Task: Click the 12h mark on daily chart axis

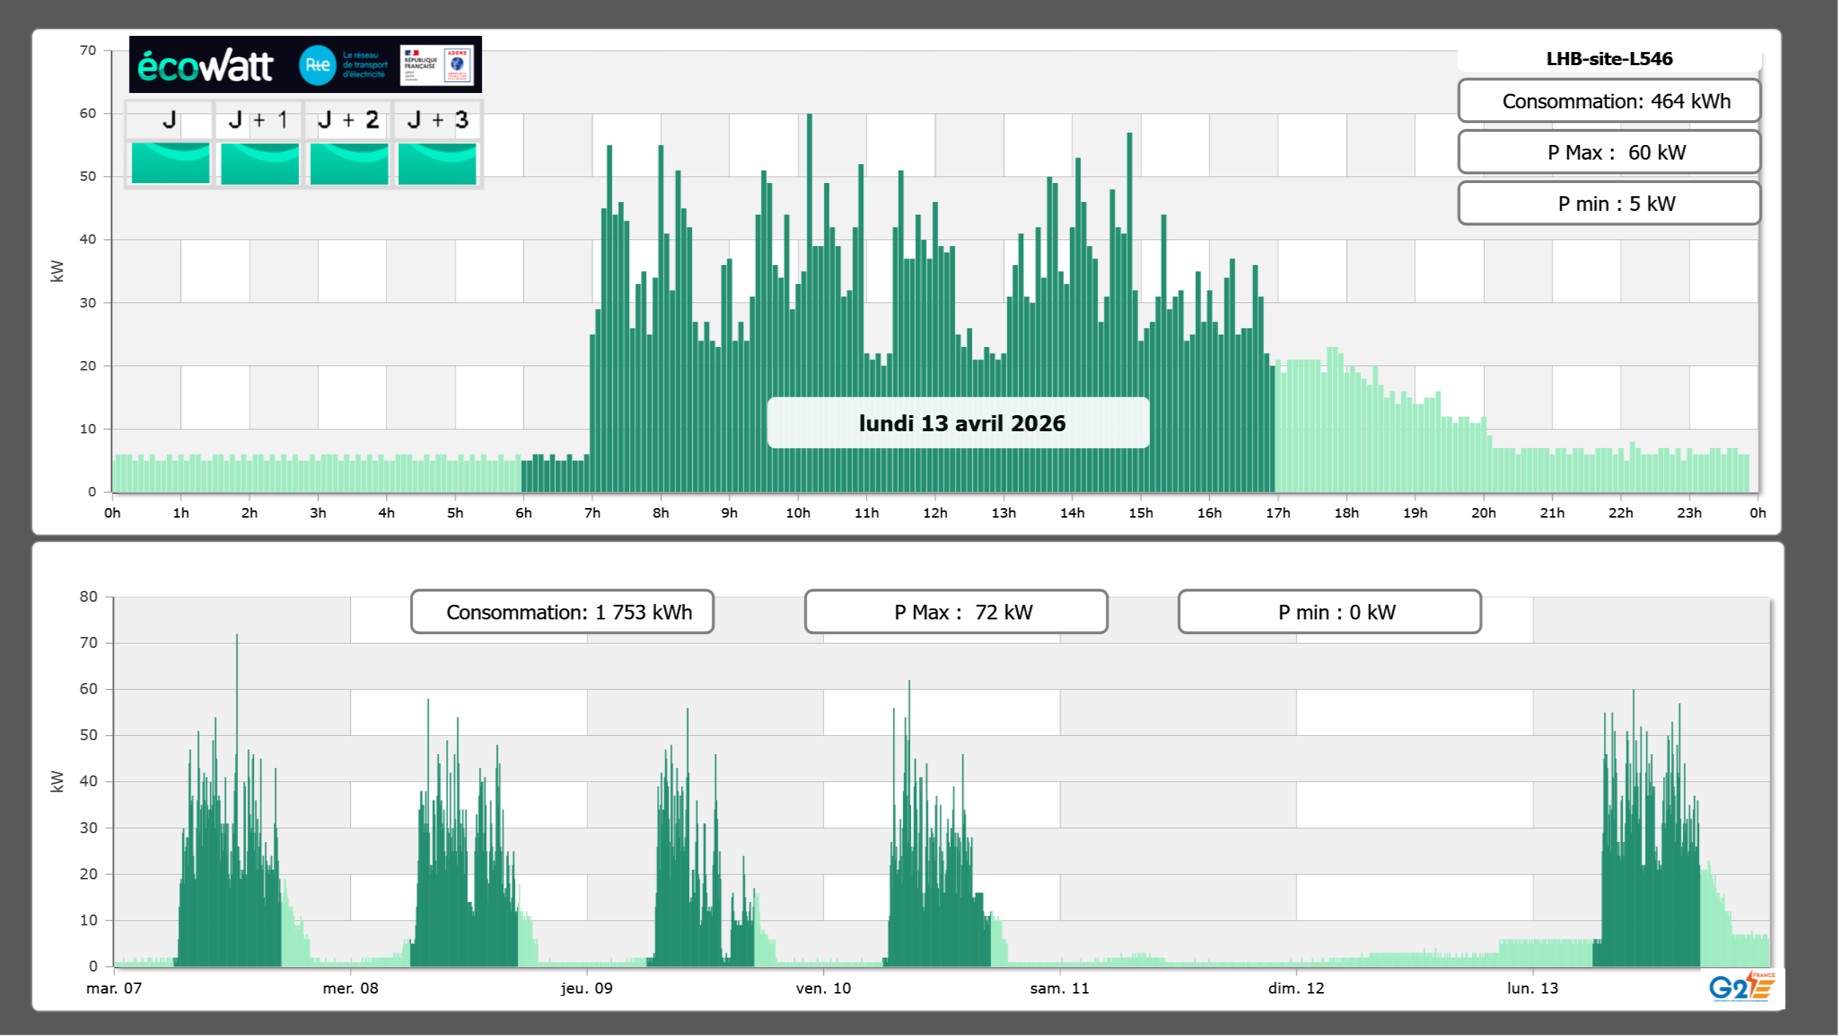Action: 935,513
